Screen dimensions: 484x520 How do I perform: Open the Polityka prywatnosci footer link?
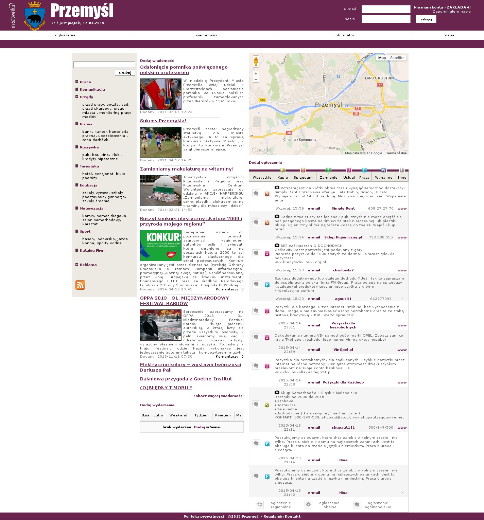204,516
